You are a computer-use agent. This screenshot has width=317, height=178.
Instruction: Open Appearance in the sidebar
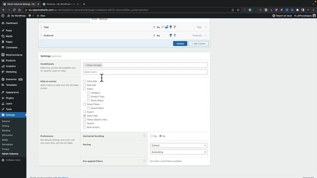(13, 92)
